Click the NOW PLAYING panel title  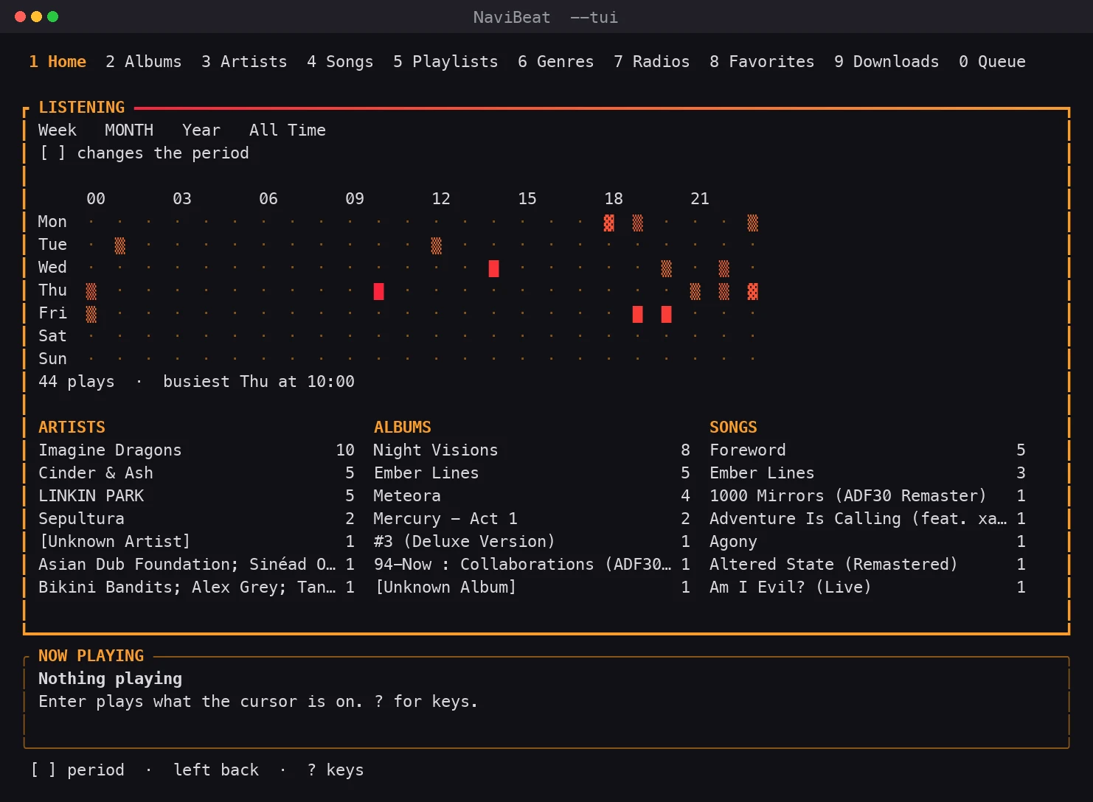coord(91,656)
